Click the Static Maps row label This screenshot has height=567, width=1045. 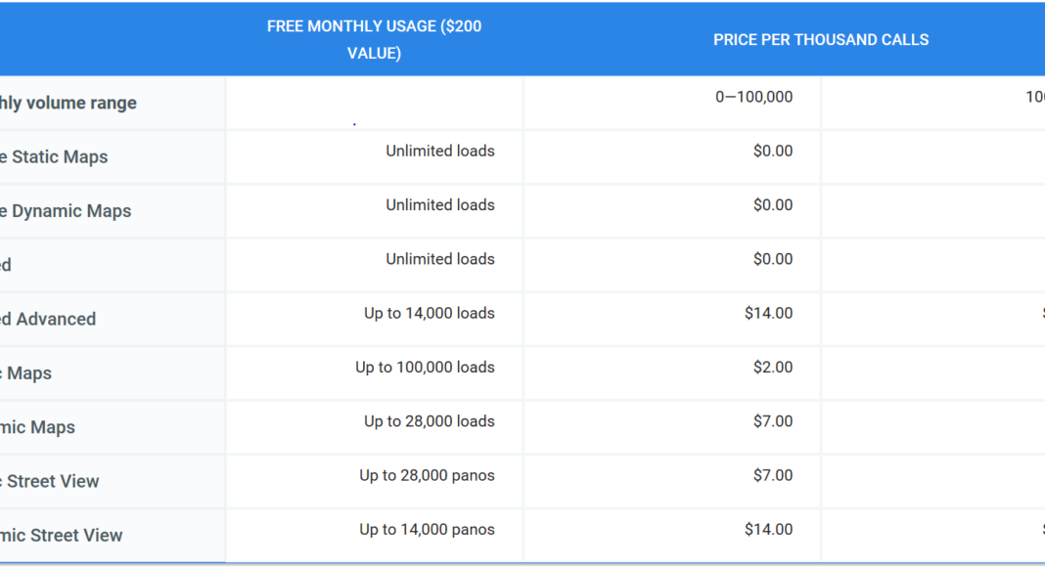[53, 157]
